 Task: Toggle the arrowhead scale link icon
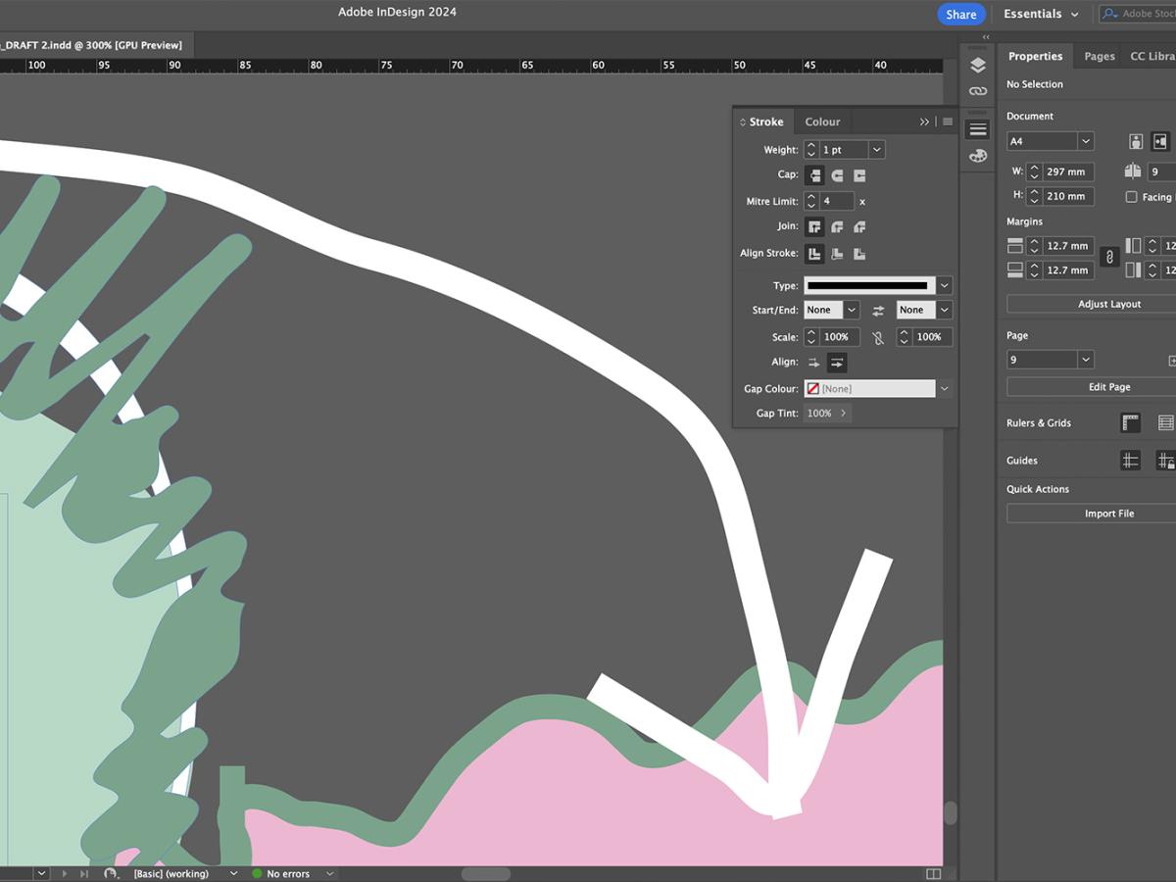click(x=878, y=337)
